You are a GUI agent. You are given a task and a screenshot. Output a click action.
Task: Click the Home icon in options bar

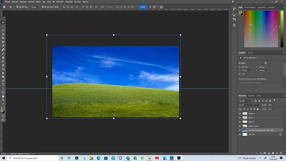click(4, 7)
